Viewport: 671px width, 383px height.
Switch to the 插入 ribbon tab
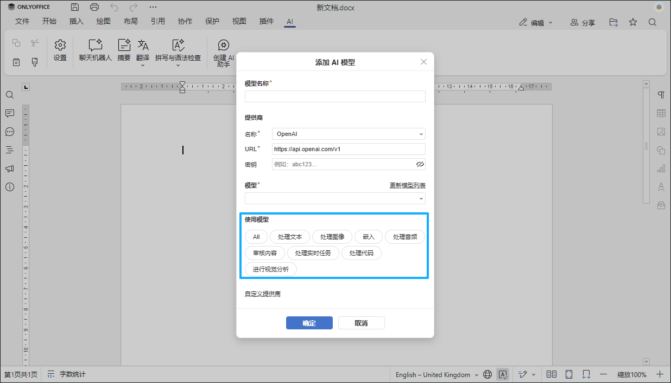[x=76, y=21]
